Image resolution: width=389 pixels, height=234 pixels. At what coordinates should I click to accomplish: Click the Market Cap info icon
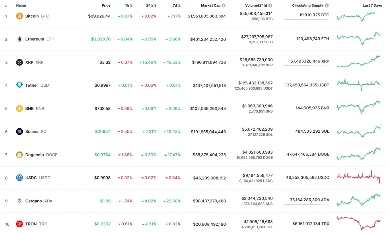(x=223, y=5)
